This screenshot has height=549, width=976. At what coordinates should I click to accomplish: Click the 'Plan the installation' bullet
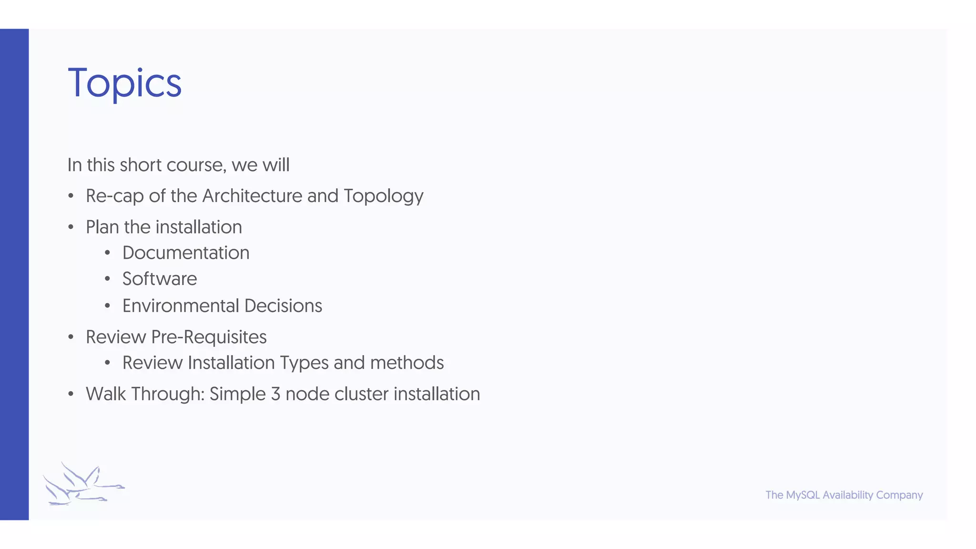pos(164,227)
